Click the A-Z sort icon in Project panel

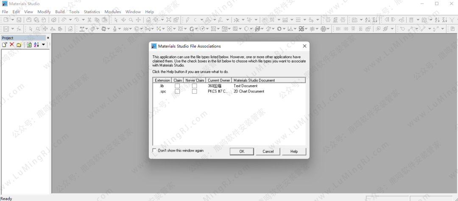[36, 45]
